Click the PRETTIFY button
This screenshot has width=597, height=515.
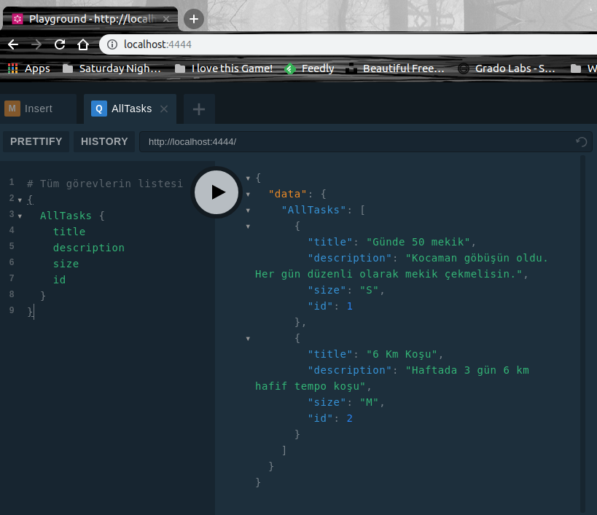36,141
